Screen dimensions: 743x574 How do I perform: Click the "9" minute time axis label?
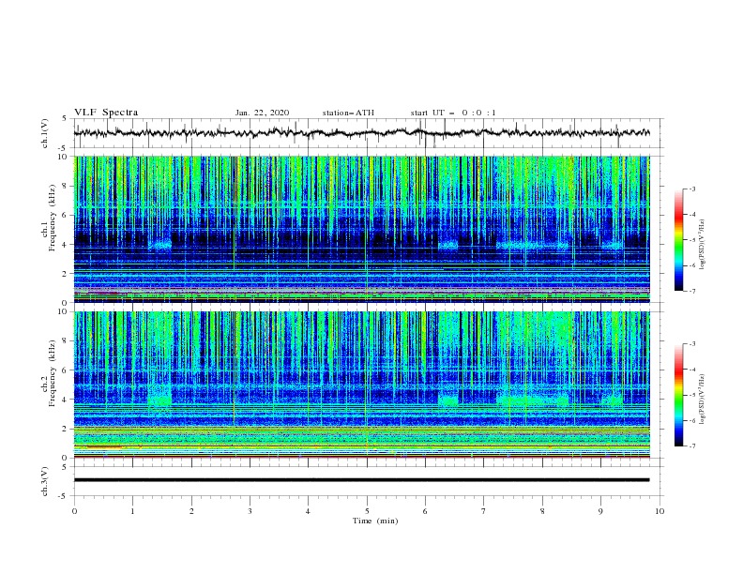600,511
